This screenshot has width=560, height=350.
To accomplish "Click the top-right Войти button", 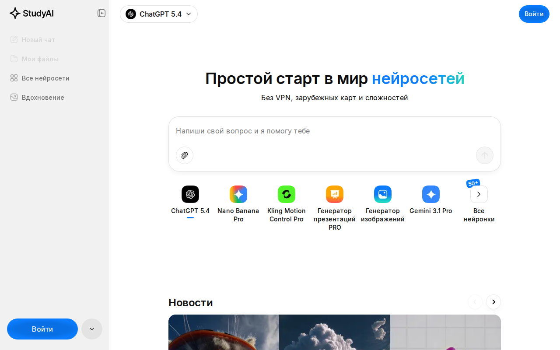I will coord(534,14).
